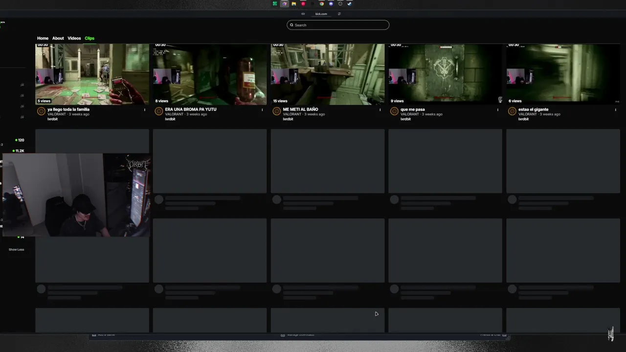626x352 pixels.
Task: Play the 'estaa el gigante' clip thumbnail
Action: coord(563,74)
